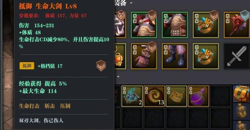
Task: Select the equipped chest plate armor
Action: click(175, 25)
